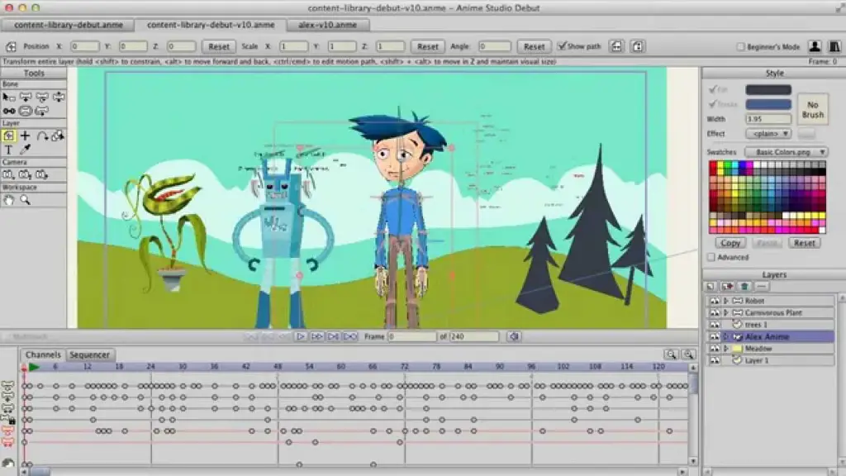Image resolution: width=846 pixels, height=476 pixels.
Task: Select the Pan Workspace hand tool
Action: coord(8,200)
